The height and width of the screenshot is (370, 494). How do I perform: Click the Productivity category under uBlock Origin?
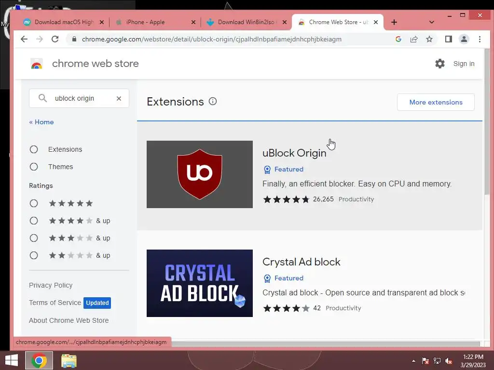click(356, 199)
